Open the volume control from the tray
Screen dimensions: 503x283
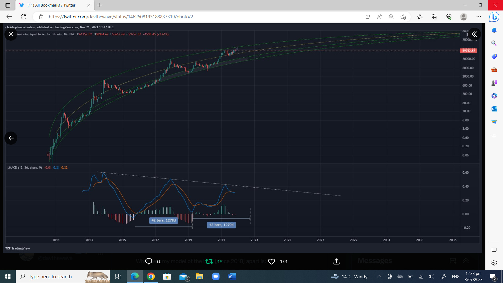point(431,276)
